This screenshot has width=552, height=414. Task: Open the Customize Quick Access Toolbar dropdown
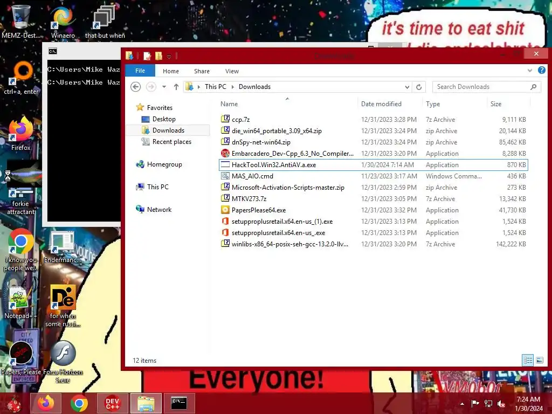coord(169,56)
